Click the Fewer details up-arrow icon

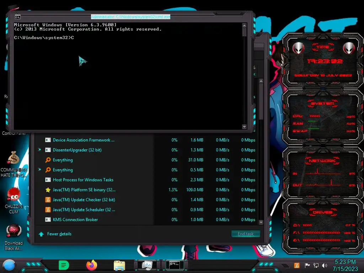(41, 234)
